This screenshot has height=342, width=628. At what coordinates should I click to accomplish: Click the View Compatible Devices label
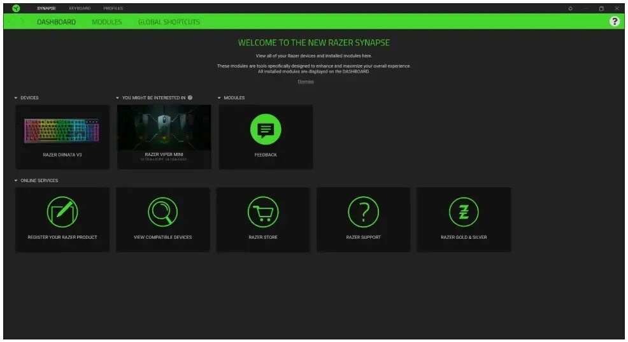[162, 238]
